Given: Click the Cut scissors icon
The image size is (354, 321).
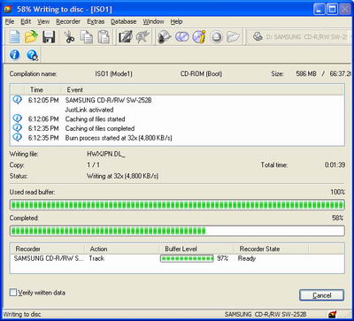Looking at the screenshot, I should pyautogui.click(x=69, y=37).
